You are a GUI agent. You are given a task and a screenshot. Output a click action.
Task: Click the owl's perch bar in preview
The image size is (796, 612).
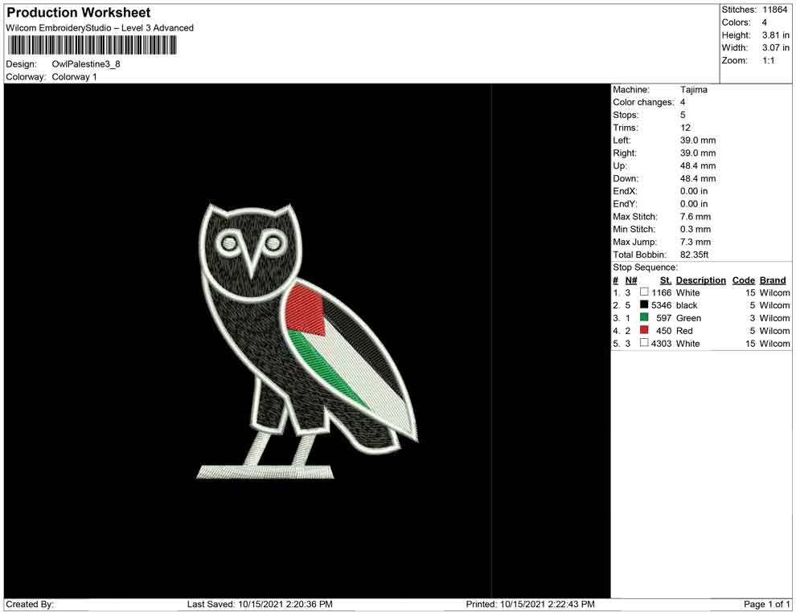(x=265, y=472)
